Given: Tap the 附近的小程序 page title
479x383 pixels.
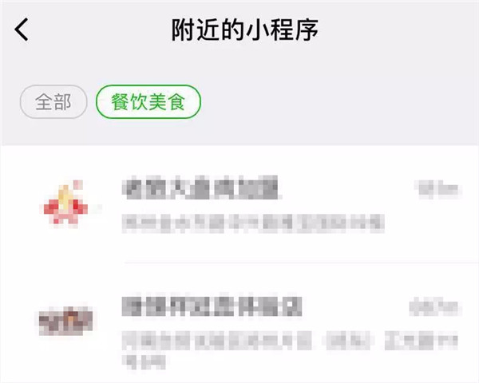Looking at the screenshot, I should (245, 30).
